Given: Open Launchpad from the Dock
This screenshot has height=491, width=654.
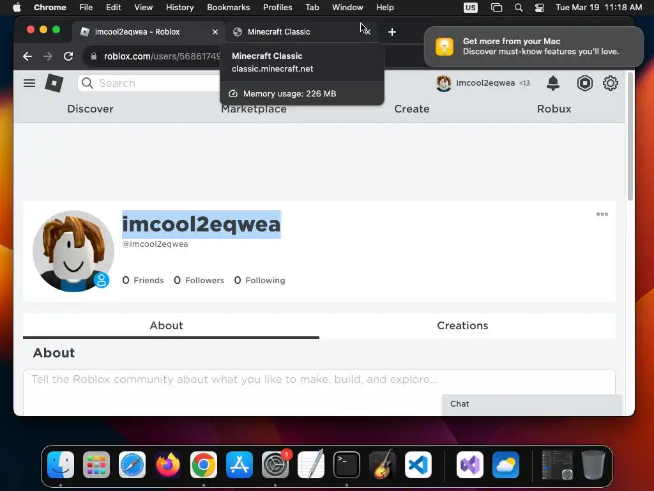Looking at the screenshot, I should pyautogui.click(x=96, y=465).
